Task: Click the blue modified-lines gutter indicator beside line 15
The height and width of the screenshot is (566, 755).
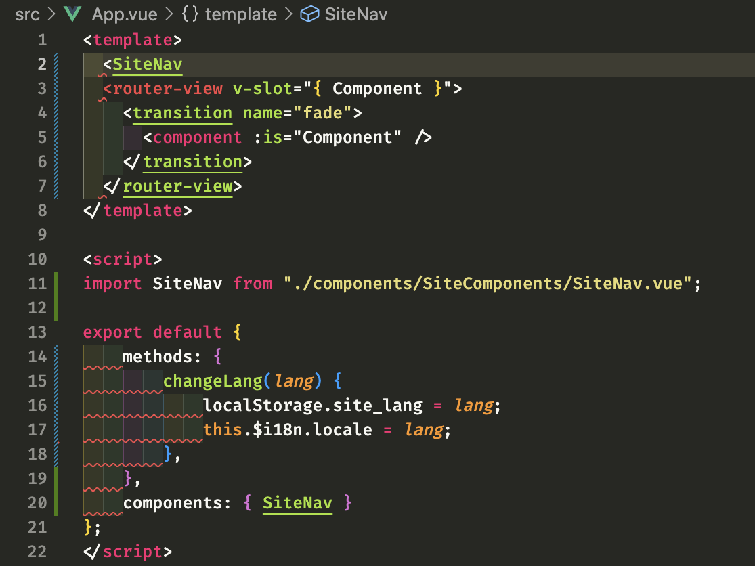Action: 57,380
